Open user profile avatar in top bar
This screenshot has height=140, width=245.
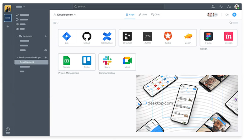tap(237, 7)
